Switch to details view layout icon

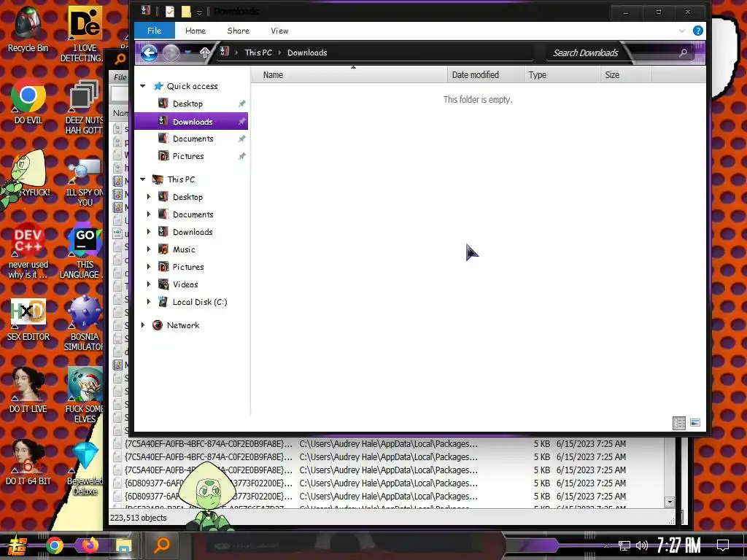tap(679, 423)
